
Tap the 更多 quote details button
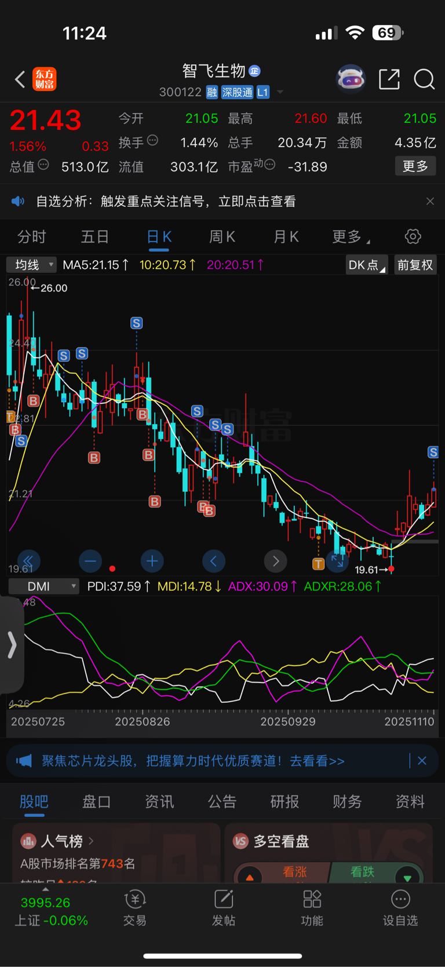415,166
